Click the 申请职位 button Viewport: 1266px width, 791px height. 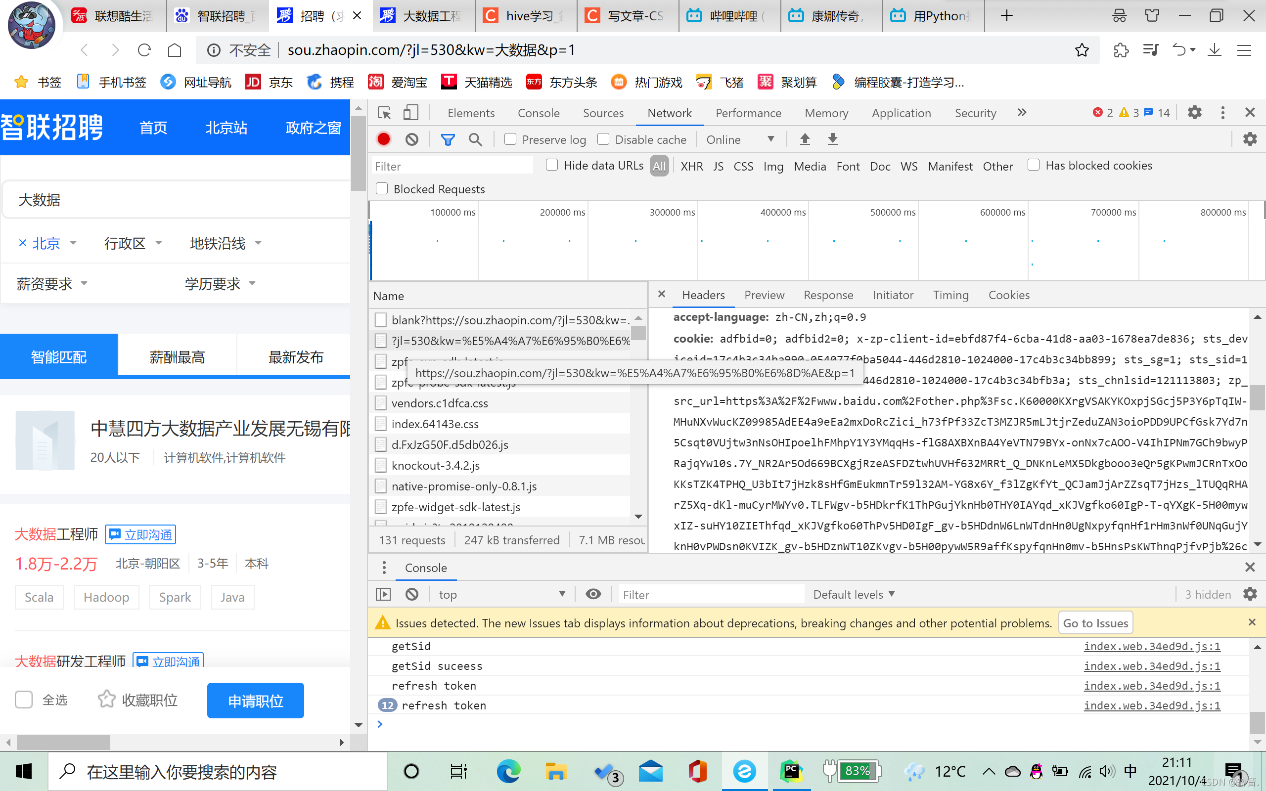(255, 700)
